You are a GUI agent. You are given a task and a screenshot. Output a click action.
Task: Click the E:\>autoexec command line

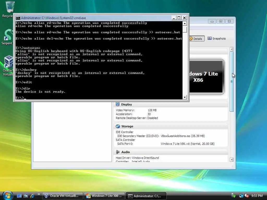pyautogui.click(x=28, y=48)
